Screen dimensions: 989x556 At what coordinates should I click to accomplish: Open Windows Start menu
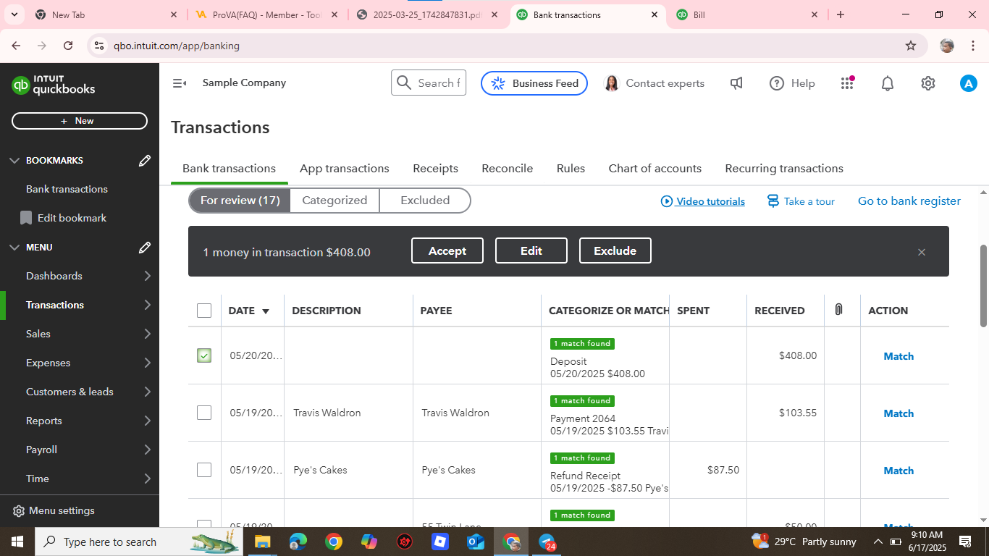tap(17, 542)
